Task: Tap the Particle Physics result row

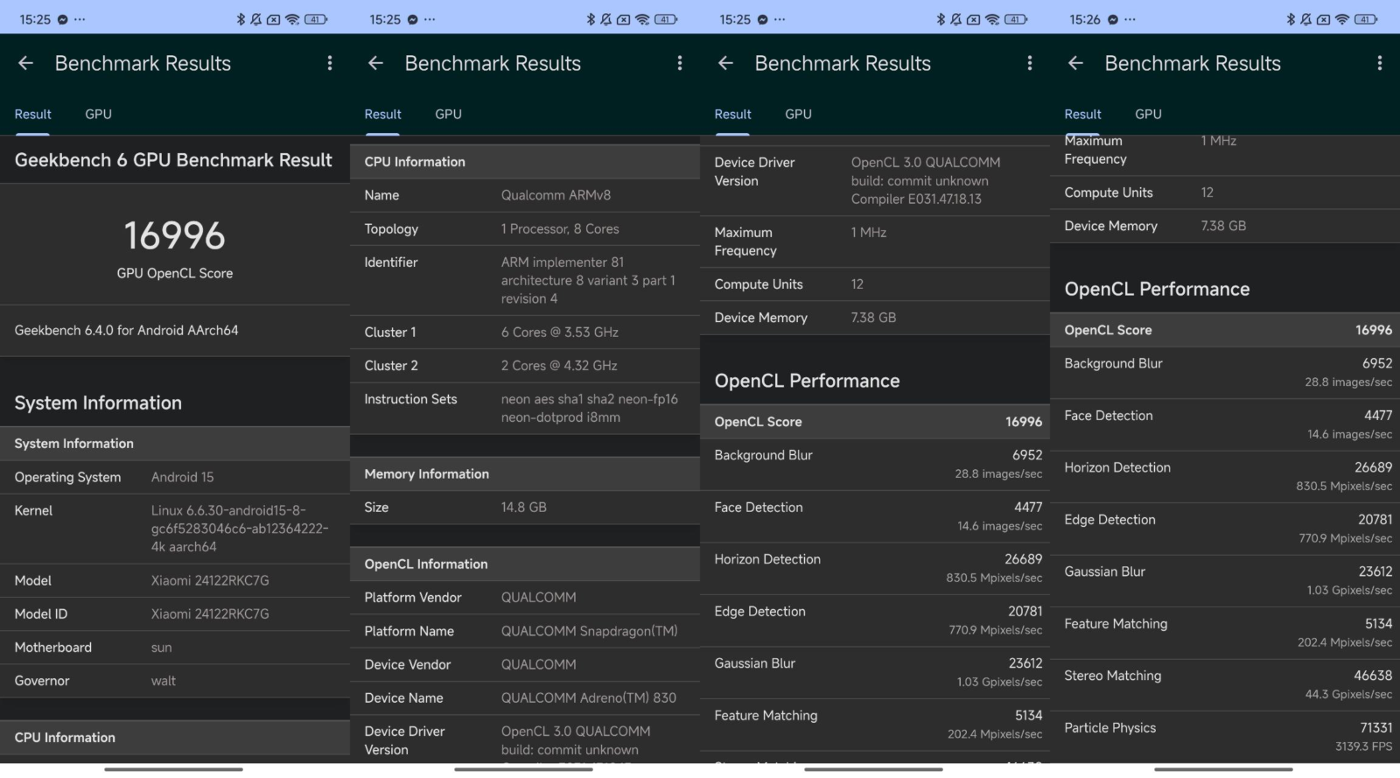Action: pos(1225,736)
